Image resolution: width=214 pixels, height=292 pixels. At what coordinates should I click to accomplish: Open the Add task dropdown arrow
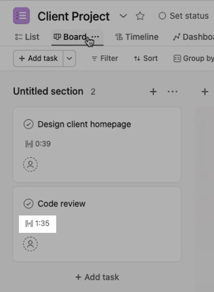69,59
